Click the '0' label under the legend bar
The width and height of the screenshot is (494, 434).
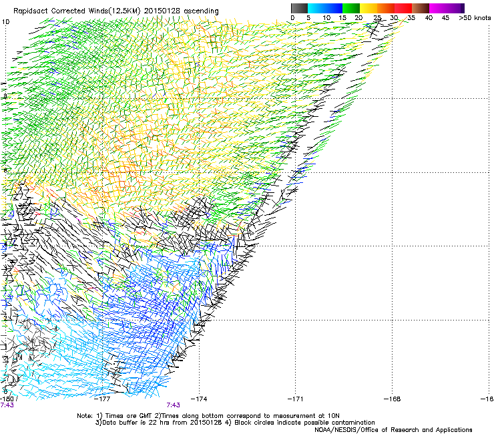tap(292, 18)
